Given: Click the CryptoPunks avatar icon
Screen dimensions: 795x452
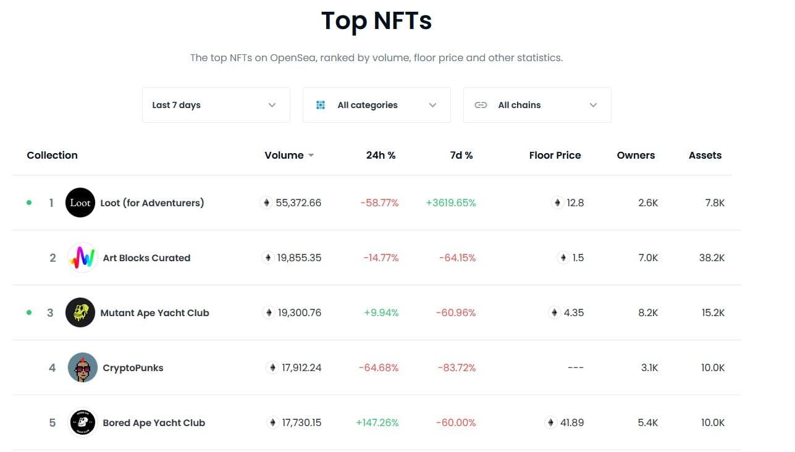Looking at the screenshot, I should [x=82, y=367].
